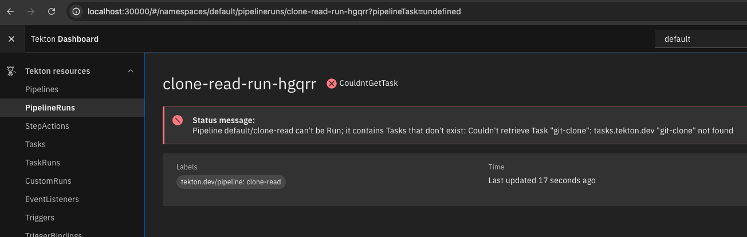Click the error icon in status message banner
The height and width of the screenshot is (237, 747).
tap(178, 120)
